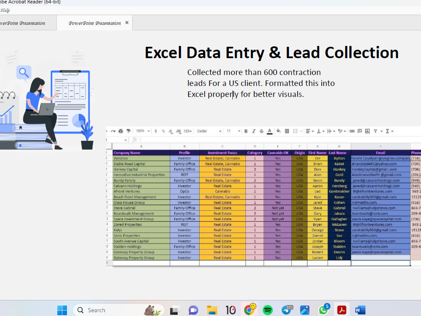
Task: Select the Beach Front Management cell
Action: pyautogui.click(x=141, y=197)
